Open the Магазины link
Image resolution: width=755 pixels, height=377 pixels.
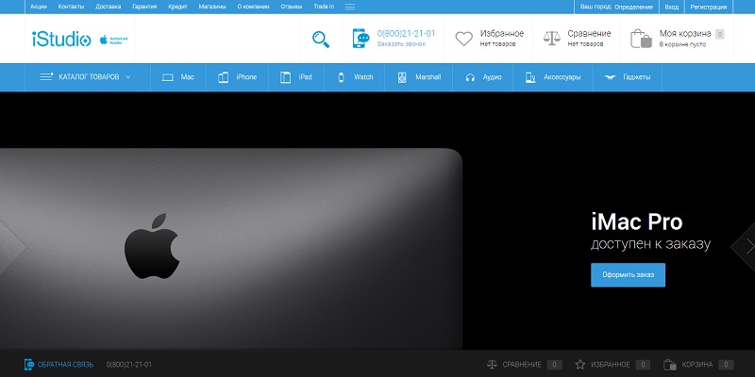212,7
